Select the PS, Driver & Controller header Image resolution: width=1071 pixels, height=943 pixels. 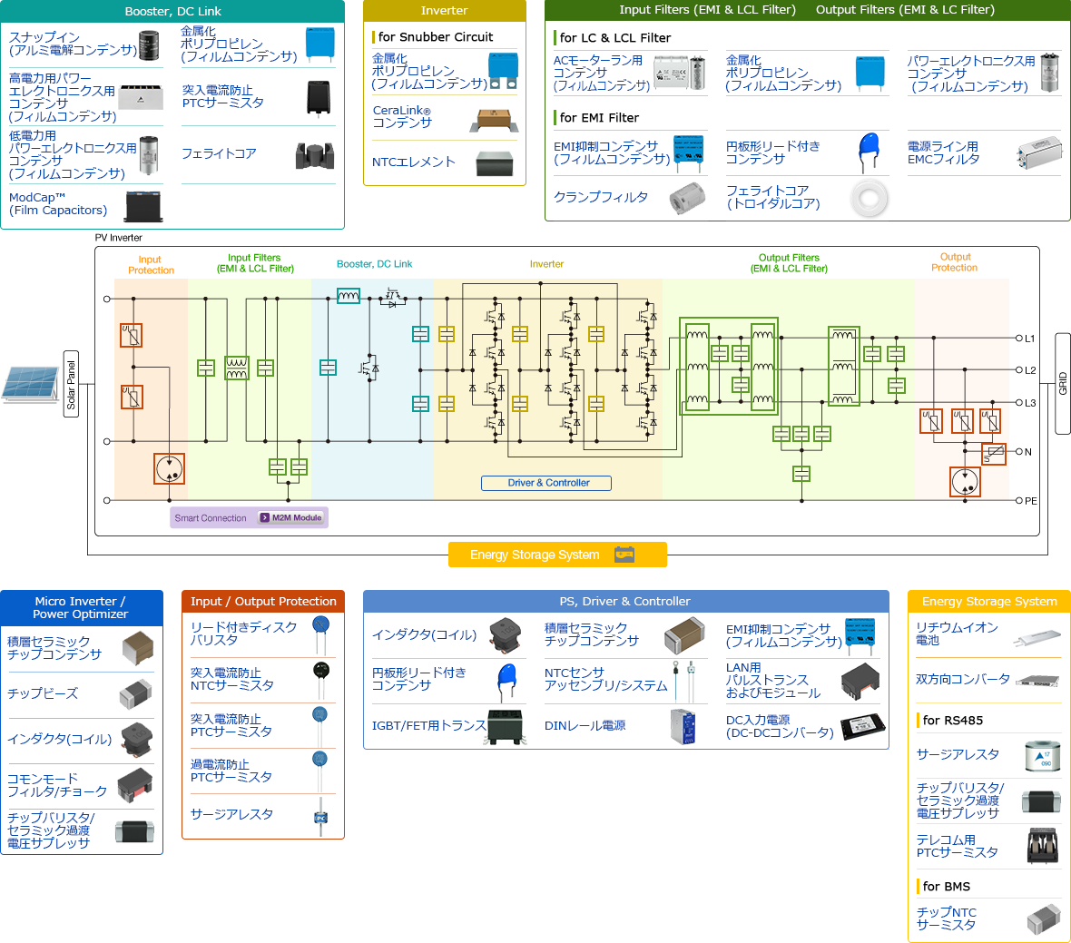click(x=625, y=601)
